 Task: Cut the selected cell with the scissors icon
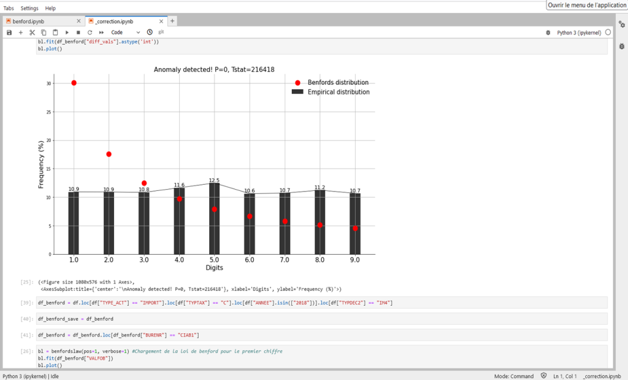pos(32,33)
